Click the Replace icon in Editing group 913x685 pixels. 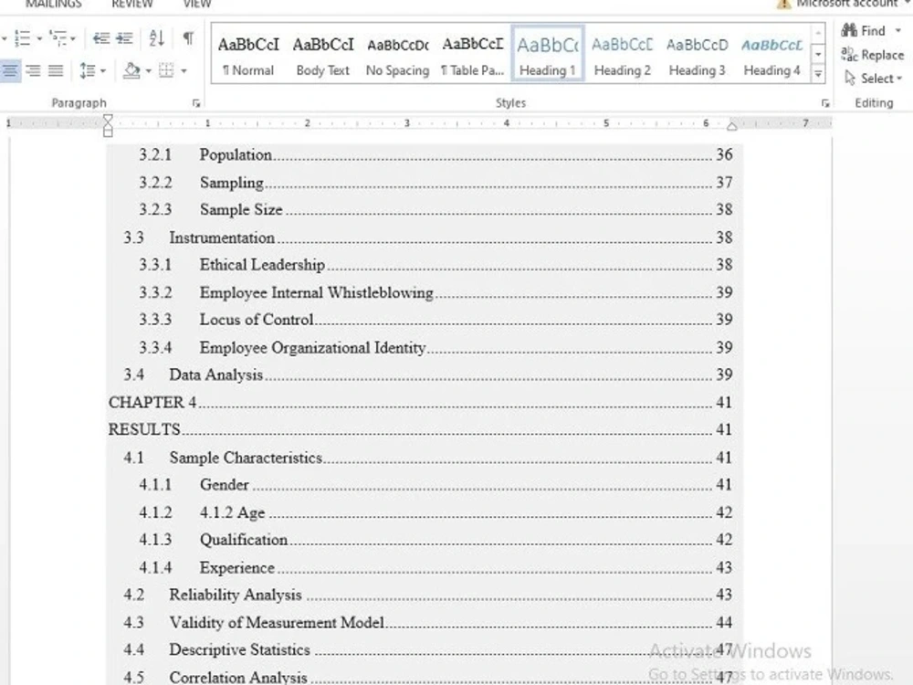[x=873, y=55]
